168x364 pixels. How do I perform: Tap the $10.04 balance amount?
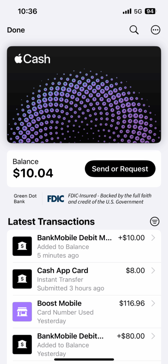33,173
